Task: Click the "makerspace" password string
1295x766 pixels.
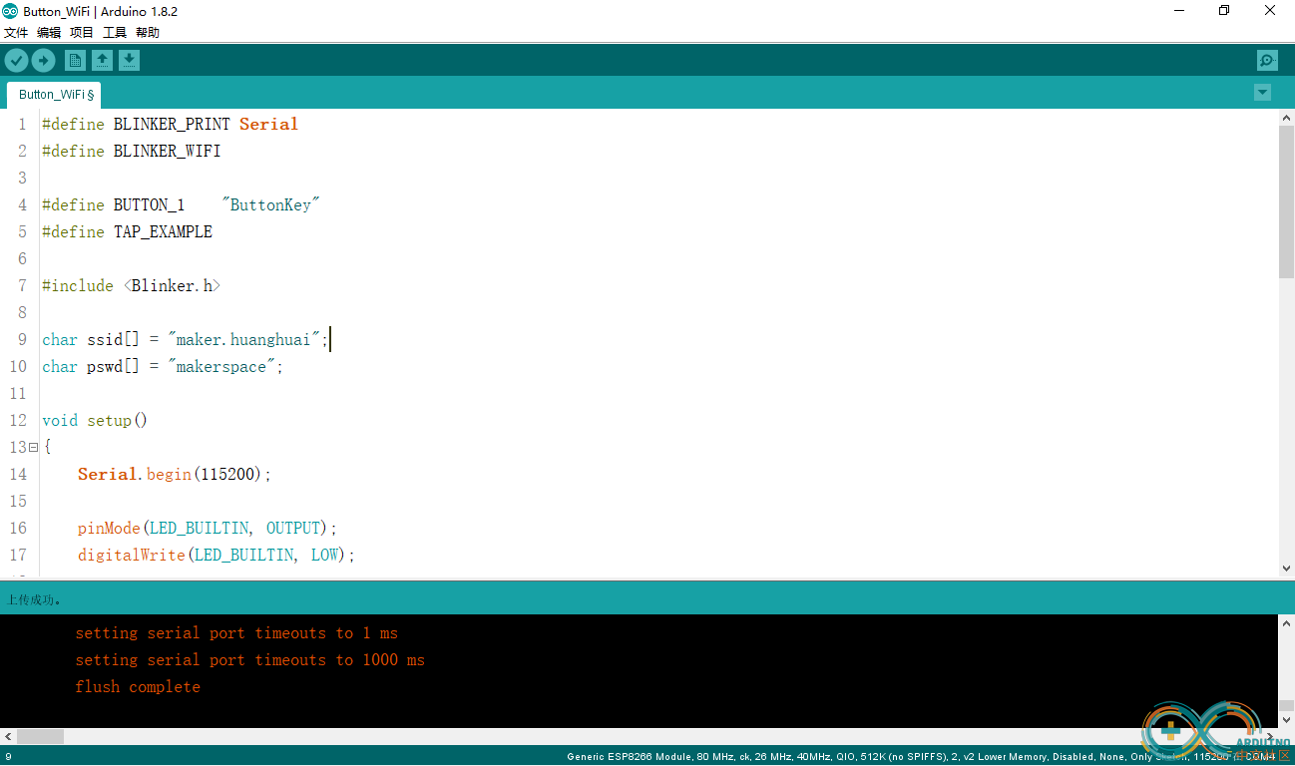Action: pos(221,367)
